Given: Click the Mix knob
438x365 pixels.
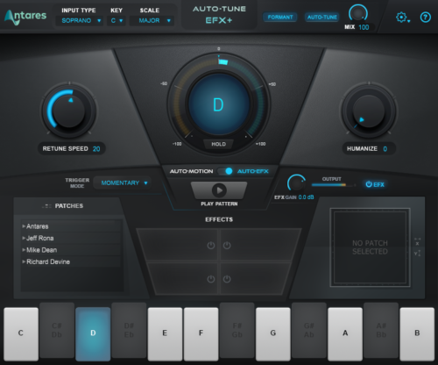Looking at the screenshot, I should point(357,13).
